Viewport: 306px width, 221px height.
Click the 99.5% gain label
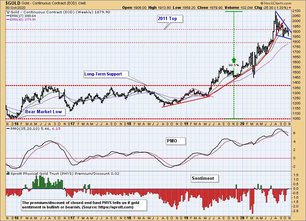pos(234,65)
